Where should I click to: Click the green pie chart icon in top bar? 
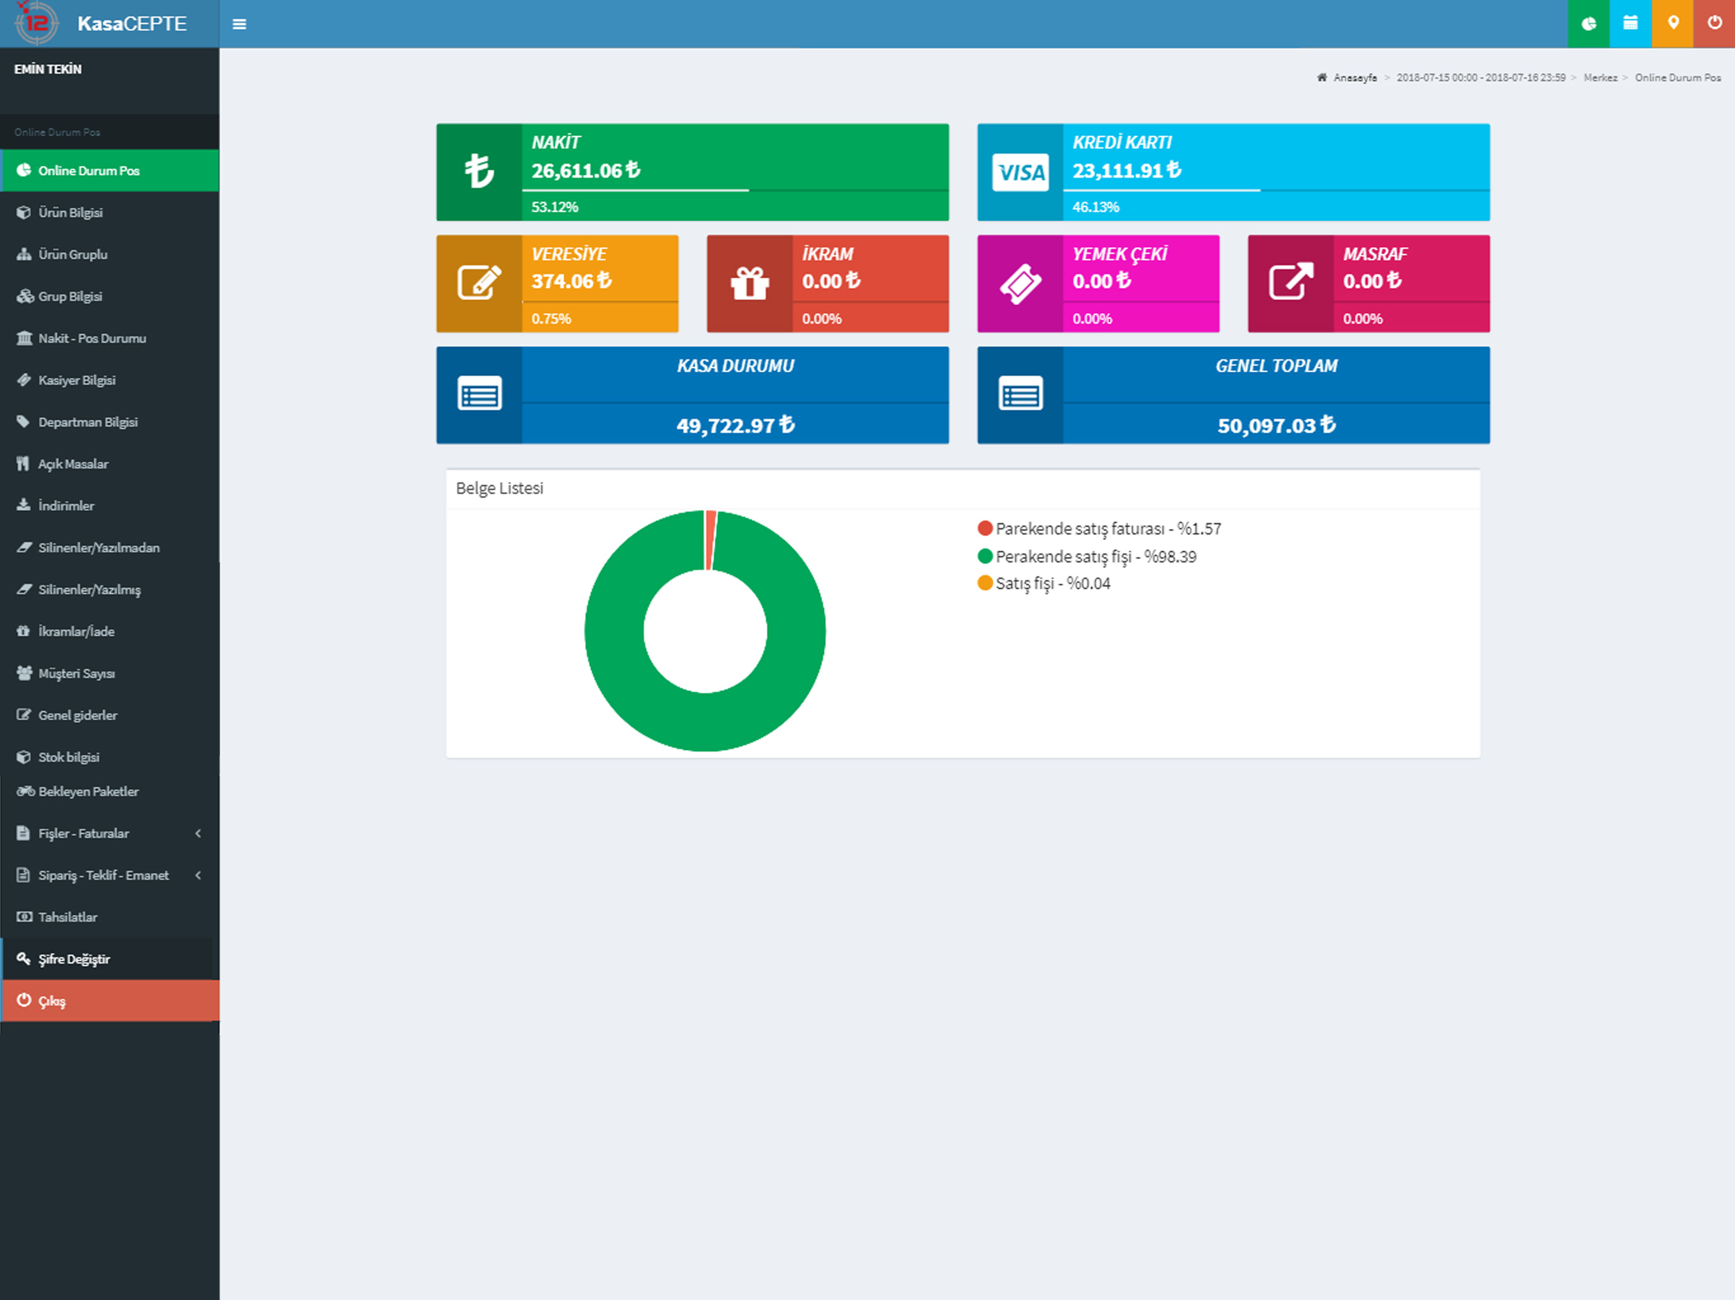(1588, 23)
